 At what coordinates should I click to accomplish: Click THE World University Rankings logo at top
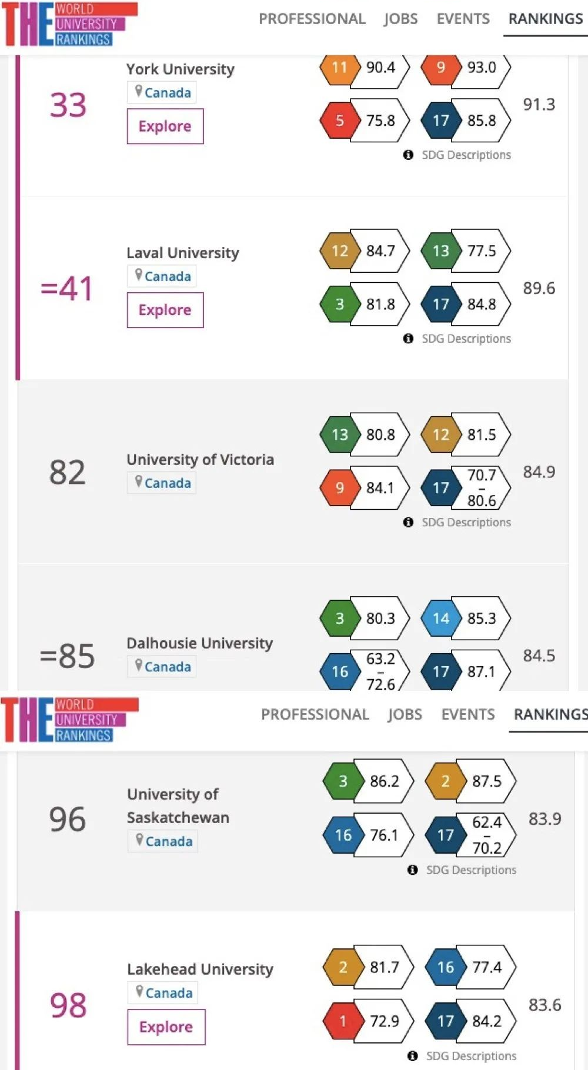(69, 24)
